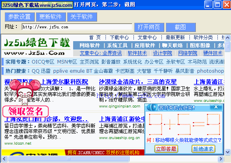
Task: Click the 杀软专区 topic link
Action: click(175, 62)
